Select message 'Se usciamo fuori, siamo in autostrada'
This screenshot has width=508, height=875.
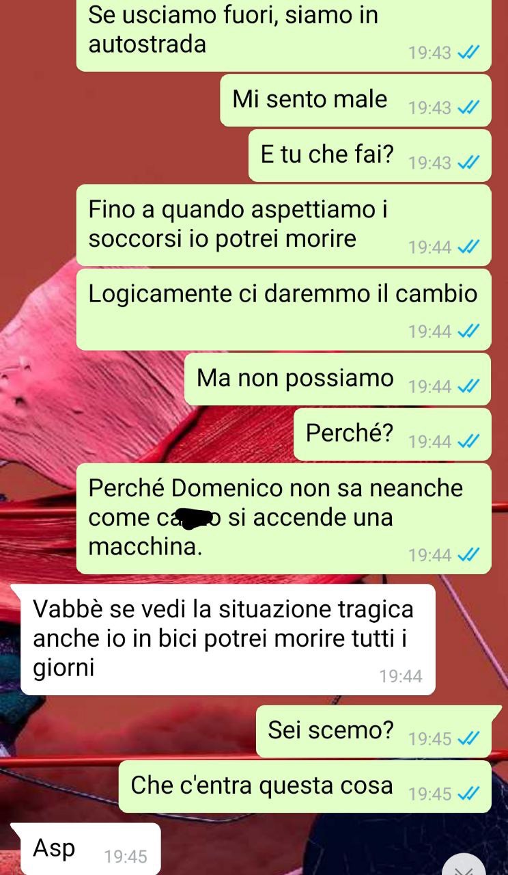(x=283, y=34)
